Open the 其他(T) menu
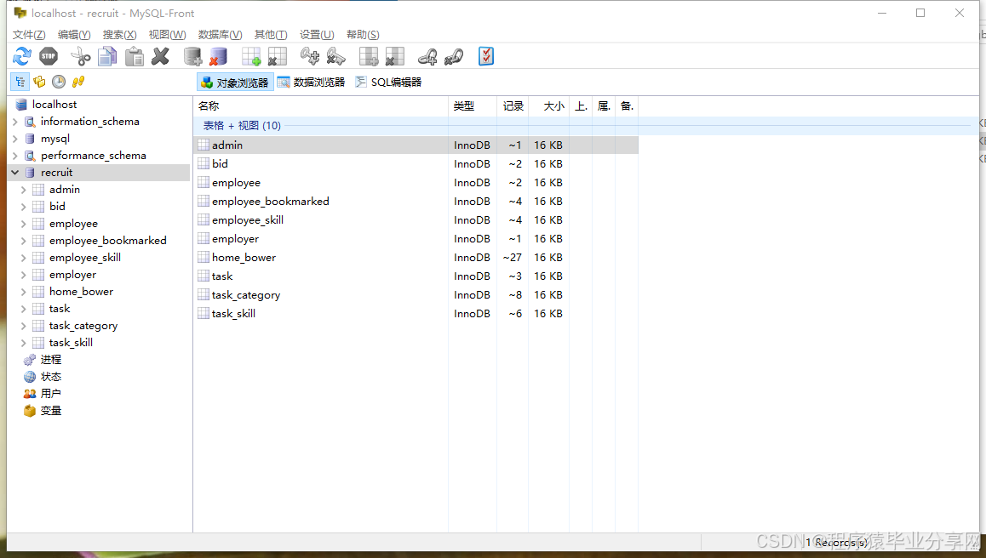Image resolution: width=986 pixels, height=558 pixels. (271, 35)
